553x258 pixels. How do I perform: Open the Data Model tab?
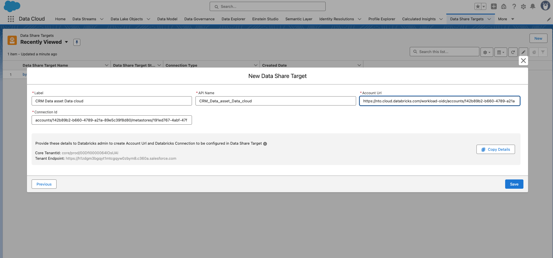coord(167,19)
